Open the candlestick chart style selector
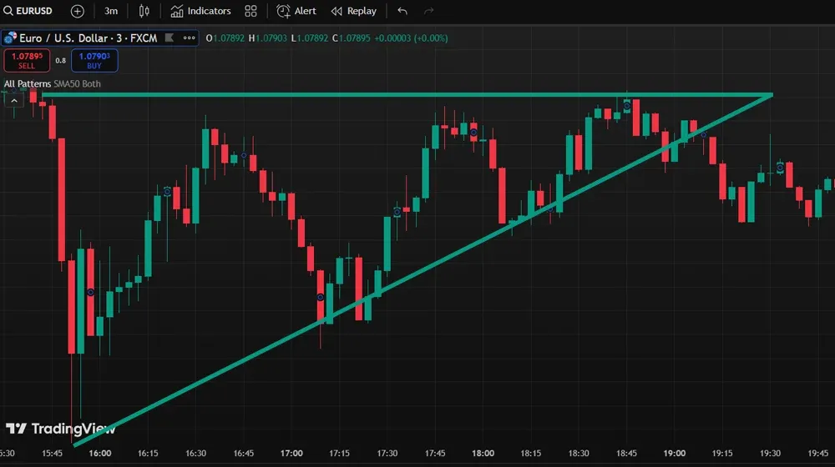835x467 pixels. click(144, 11)
